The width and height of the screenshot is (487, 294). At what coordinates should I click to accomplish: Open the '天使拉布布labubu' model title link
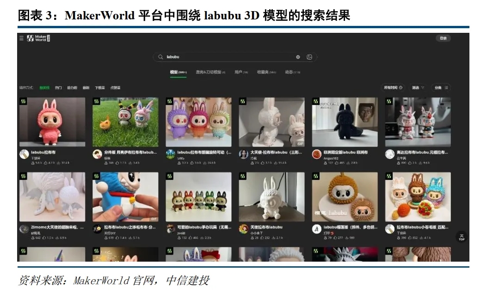coord(266,227)
